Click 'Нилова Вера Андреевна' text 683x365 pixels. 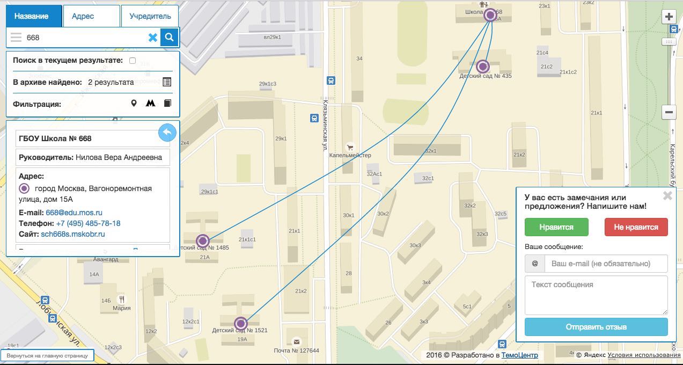[119, 158]
